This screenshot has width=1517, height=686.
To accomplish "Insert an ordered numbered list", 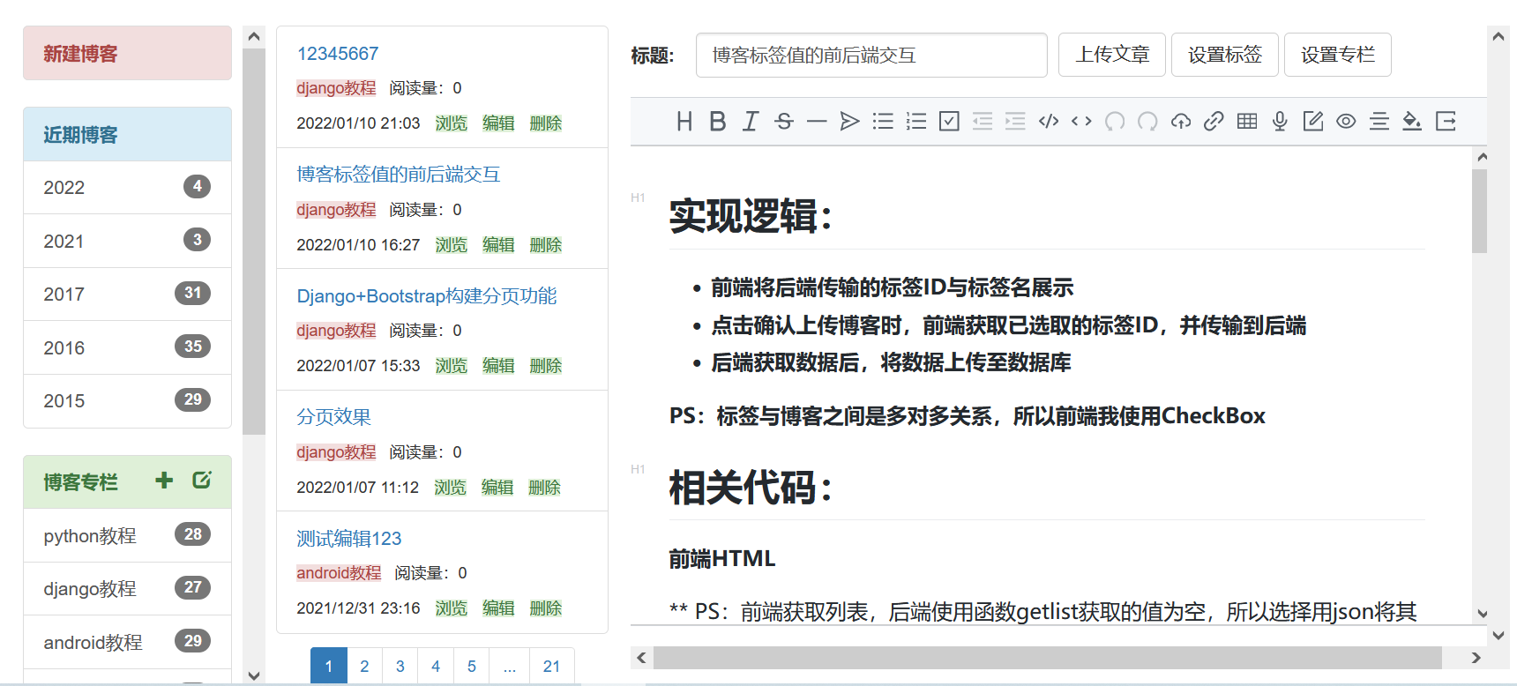I will point(916,122).
